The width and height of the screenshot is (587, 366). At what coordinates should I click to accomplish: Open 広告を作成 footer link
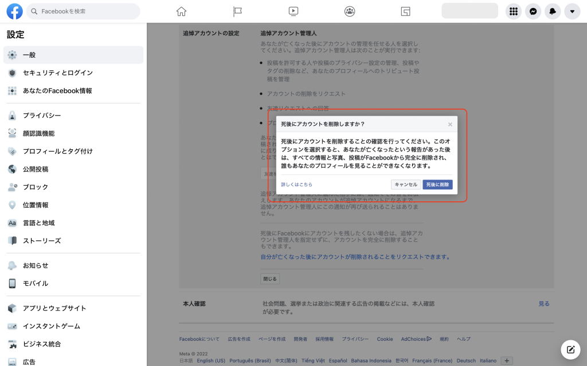pyautogui.click(x=239, y=339)
